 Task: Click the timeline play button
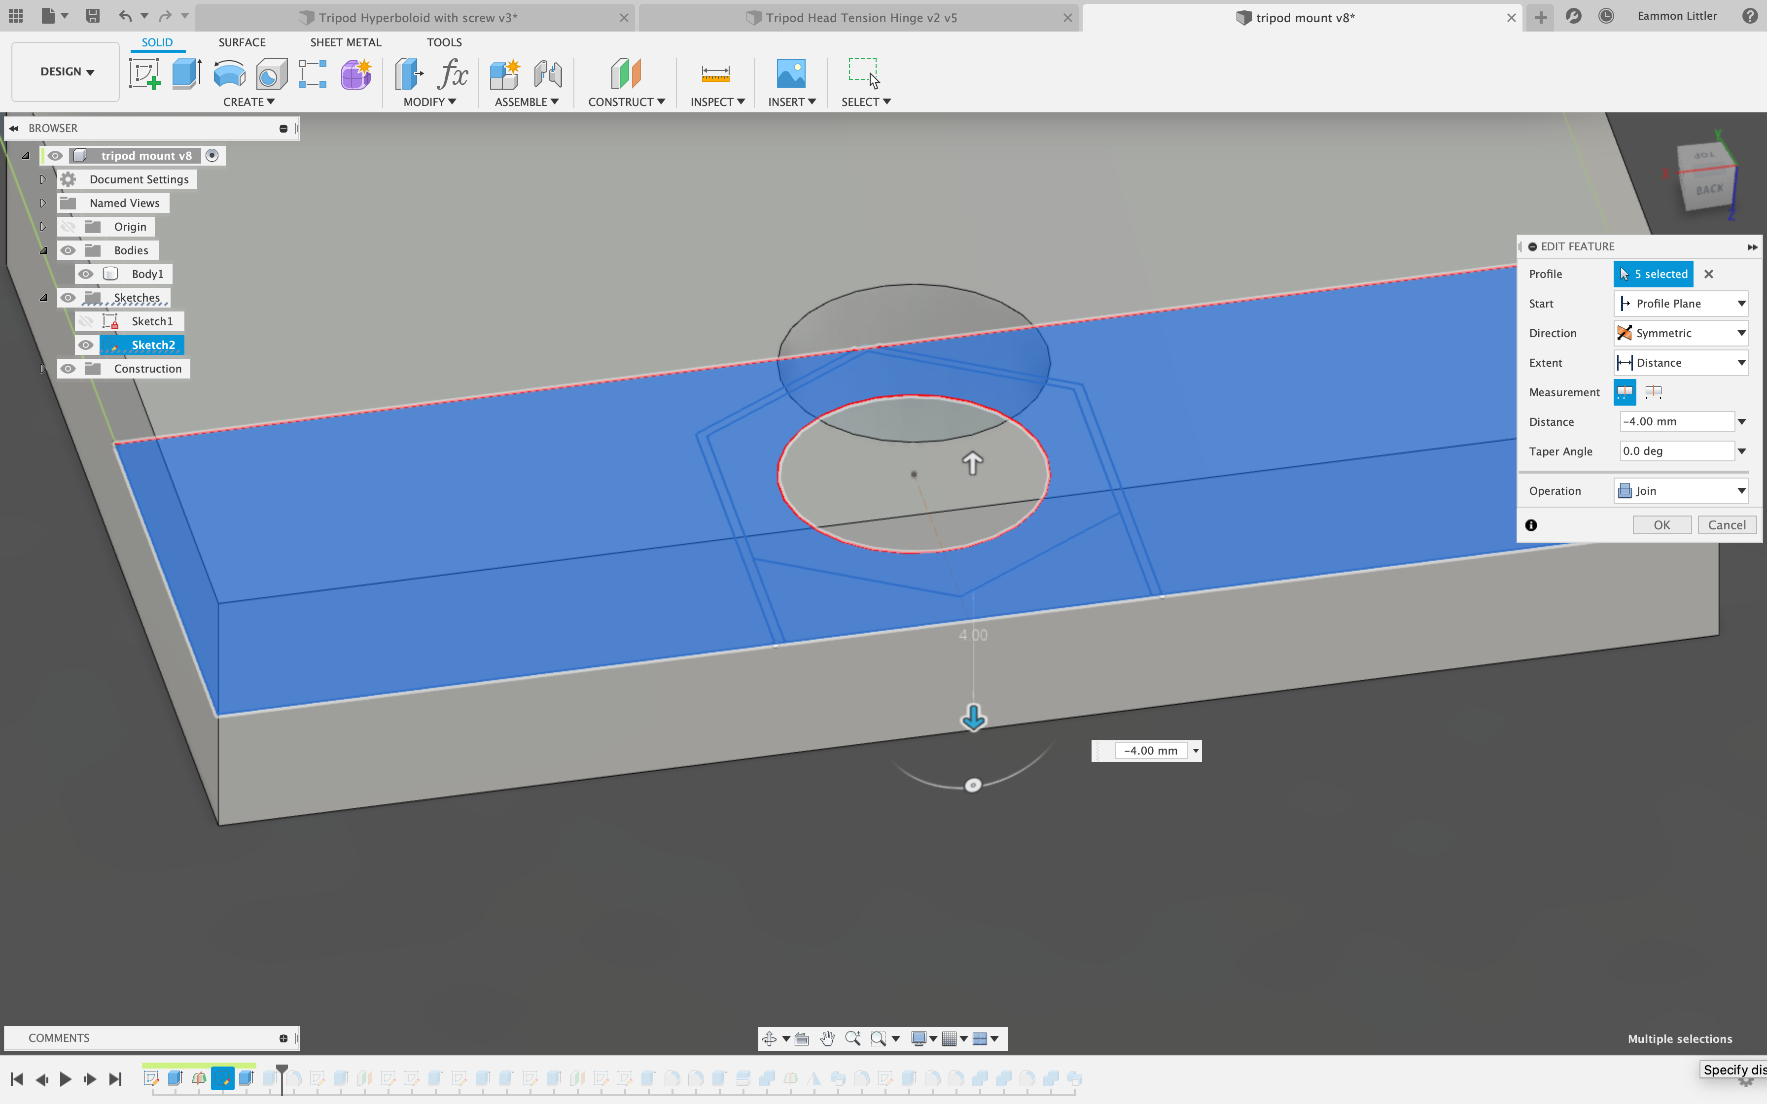click(x=65, y=1079)
